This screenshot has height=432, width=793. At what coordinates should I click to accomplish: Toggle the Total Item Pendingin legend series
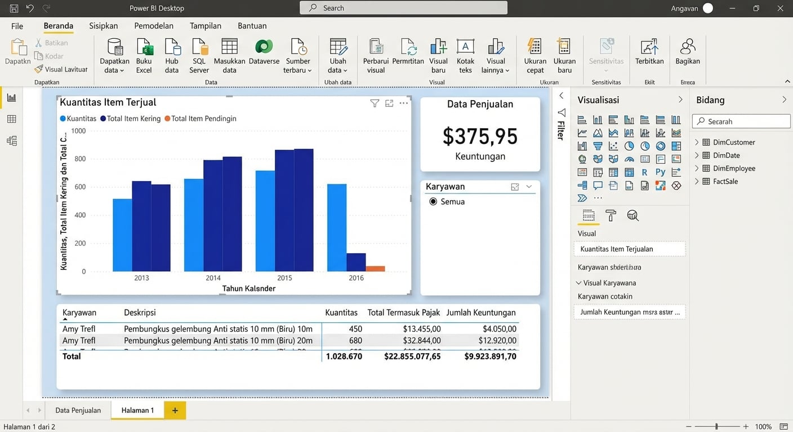tap(201, 119)
